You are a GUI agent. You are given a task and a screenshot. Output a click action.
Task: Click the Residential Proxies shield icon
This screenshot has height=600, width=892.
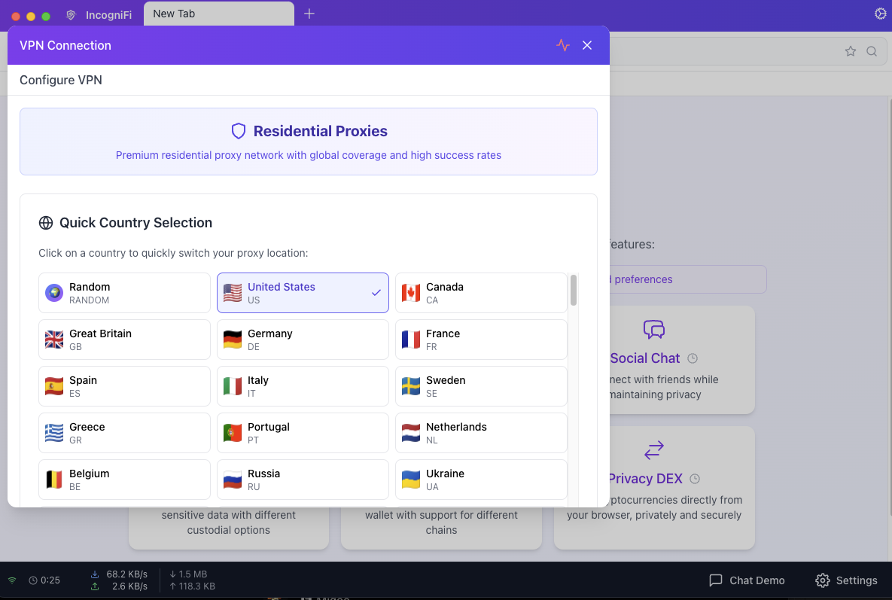point(239,130)
